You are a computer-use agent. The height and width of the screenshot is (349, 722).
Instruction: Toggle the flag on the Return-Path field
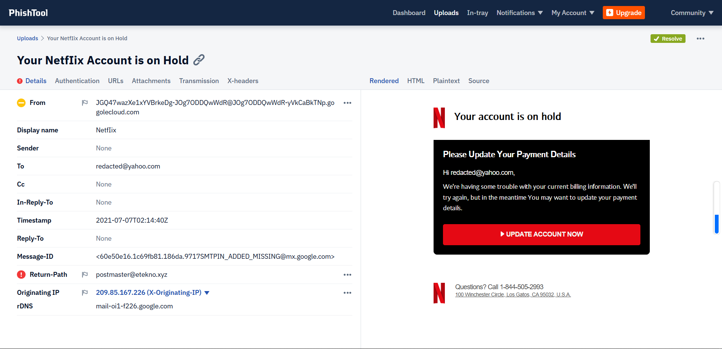coord(85,274)
